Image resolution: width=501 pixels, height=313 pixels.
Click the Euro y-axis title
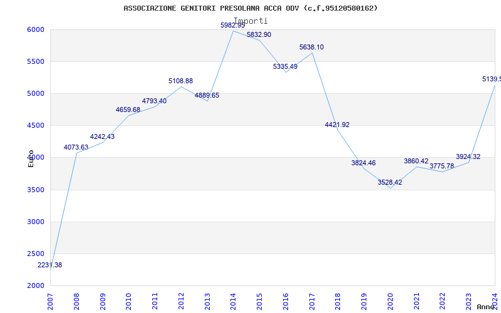pyautogui.click(x=31, y=159)
